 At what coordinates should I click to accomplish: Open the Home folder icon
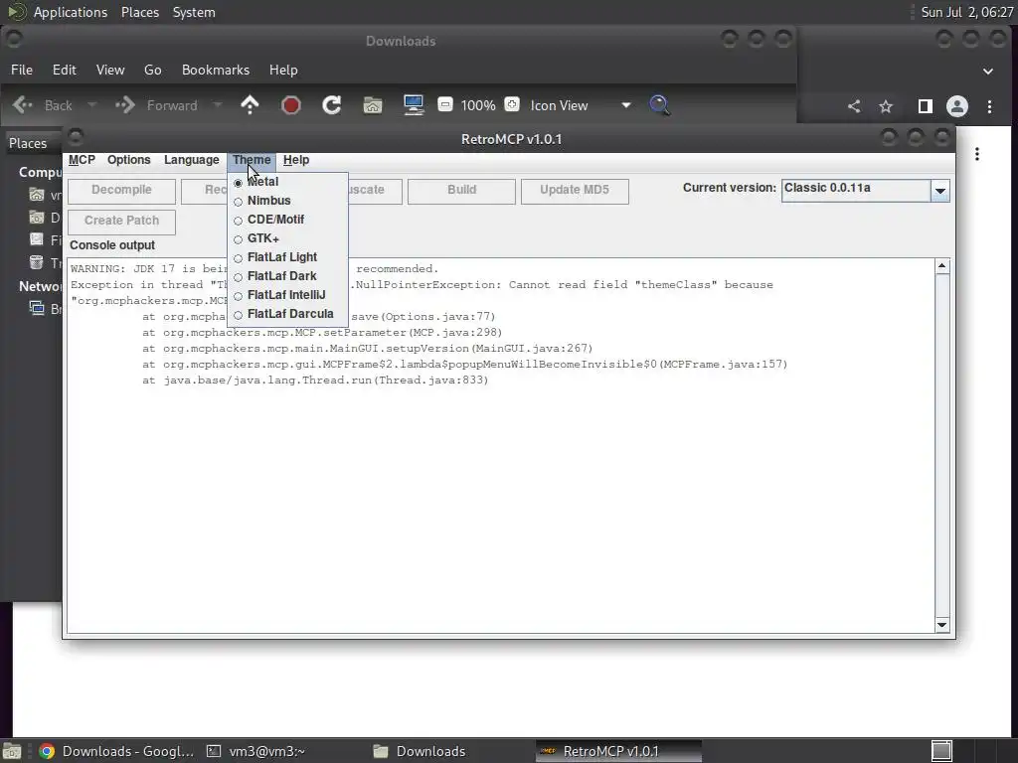coord(373,105)
